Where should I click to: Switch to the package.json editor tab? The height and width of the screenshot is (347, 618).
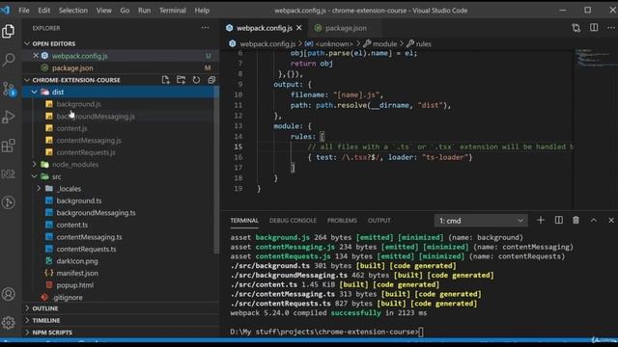click(346, 28)
